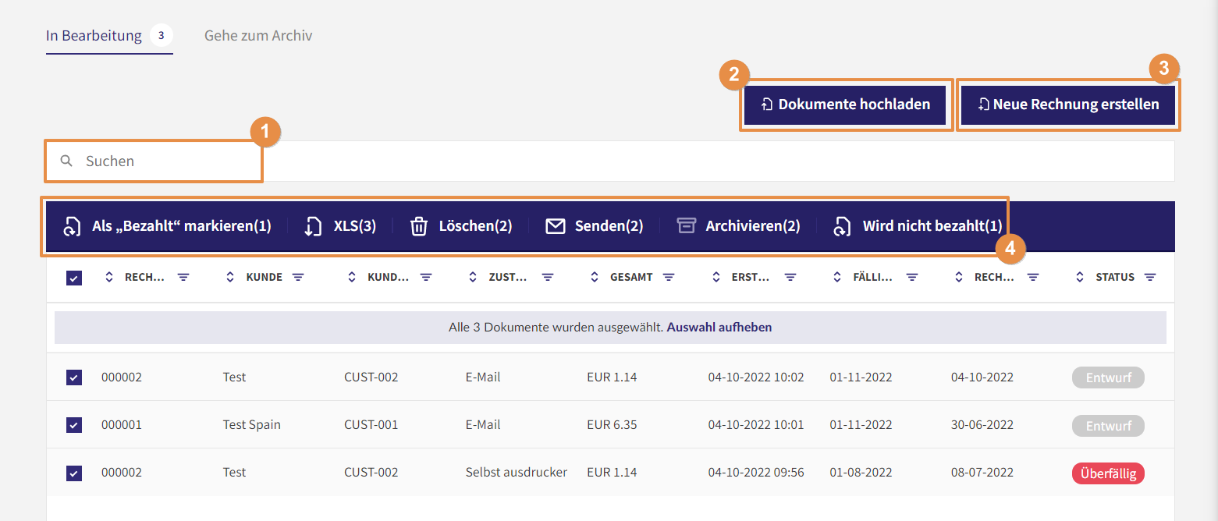The image size is (1218, 521).
Task: Click the "Als Bezahlt markieren" toolbar icon
Action: tap(72, 226)
